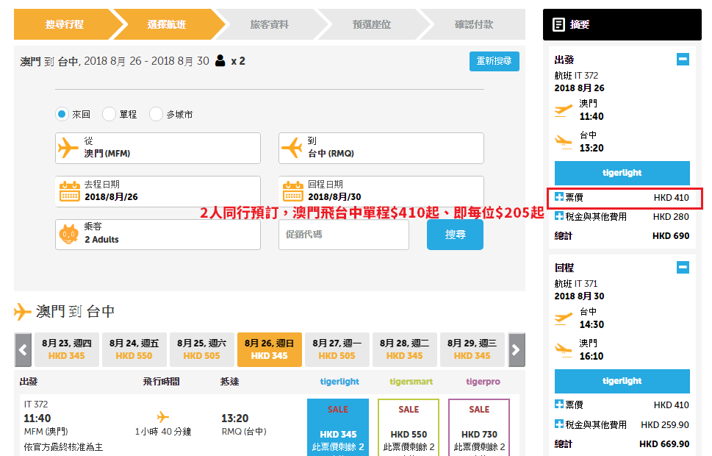Click the flight duration airplane icon for IT 372
This screenshot has width=712, height=456.
[163, 416]
